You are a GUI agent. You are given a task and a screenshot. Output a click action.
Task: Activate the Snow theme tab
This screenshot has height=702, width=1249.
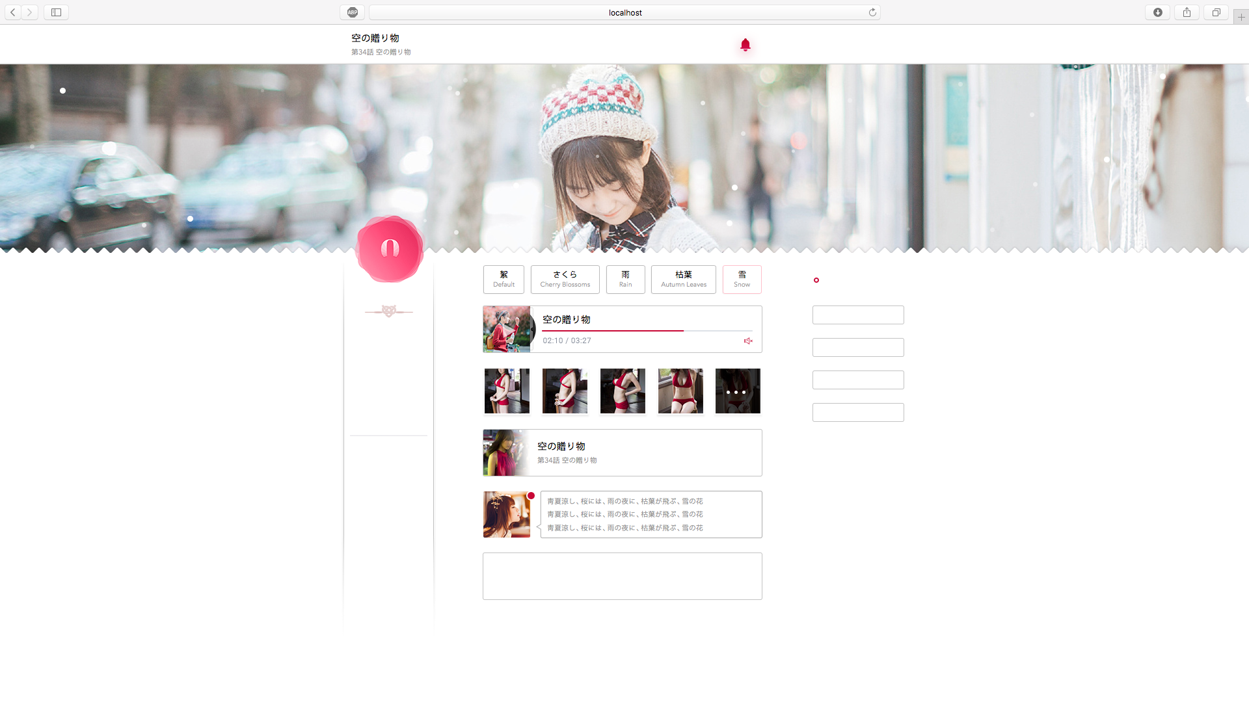pyautogui.click(x=742, y=279)
